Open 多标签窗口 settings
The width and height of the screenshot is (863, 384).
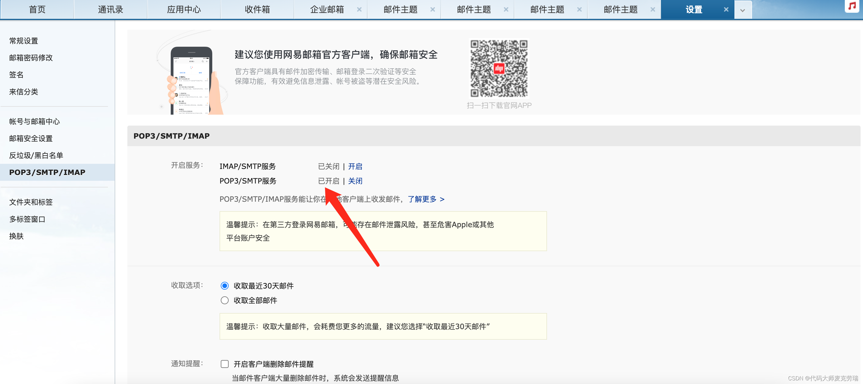27,219
